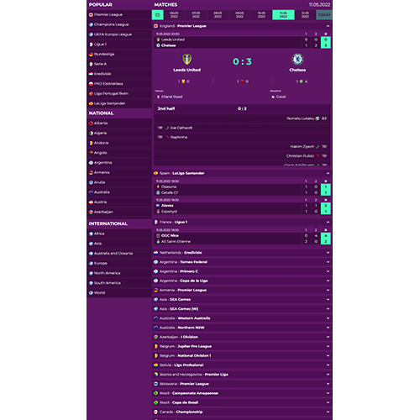The height and width of the screenshot is (420, 420).
Task: Collapse the Spain LaLiga Santander section
Action: 328,173
